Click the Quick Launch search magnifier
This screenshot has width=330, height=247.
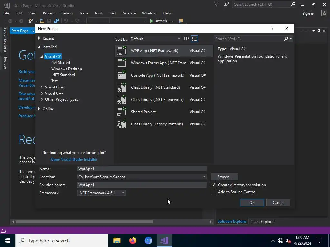point(293,4)
